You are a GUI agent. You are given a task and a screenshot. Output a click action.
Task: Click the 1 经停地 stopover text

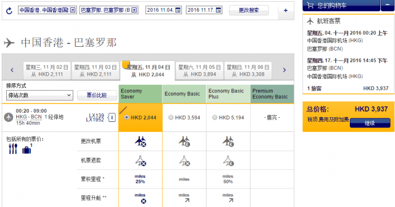click(x=54, y=117)
